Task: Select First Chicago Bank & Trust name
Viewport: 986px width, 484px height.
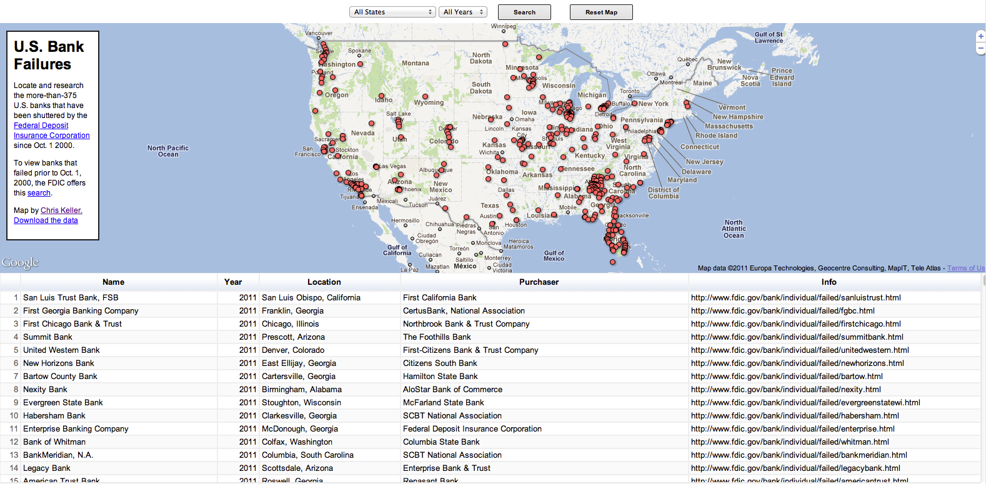Action: [72, 324]
